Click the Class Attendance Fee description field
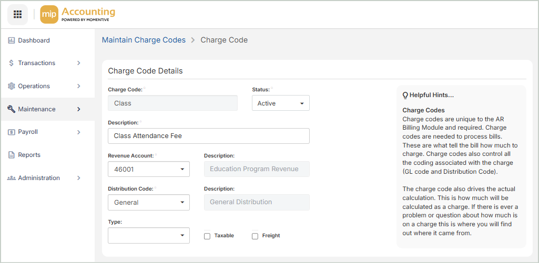539x263 pixels. [x=208, y=136]
